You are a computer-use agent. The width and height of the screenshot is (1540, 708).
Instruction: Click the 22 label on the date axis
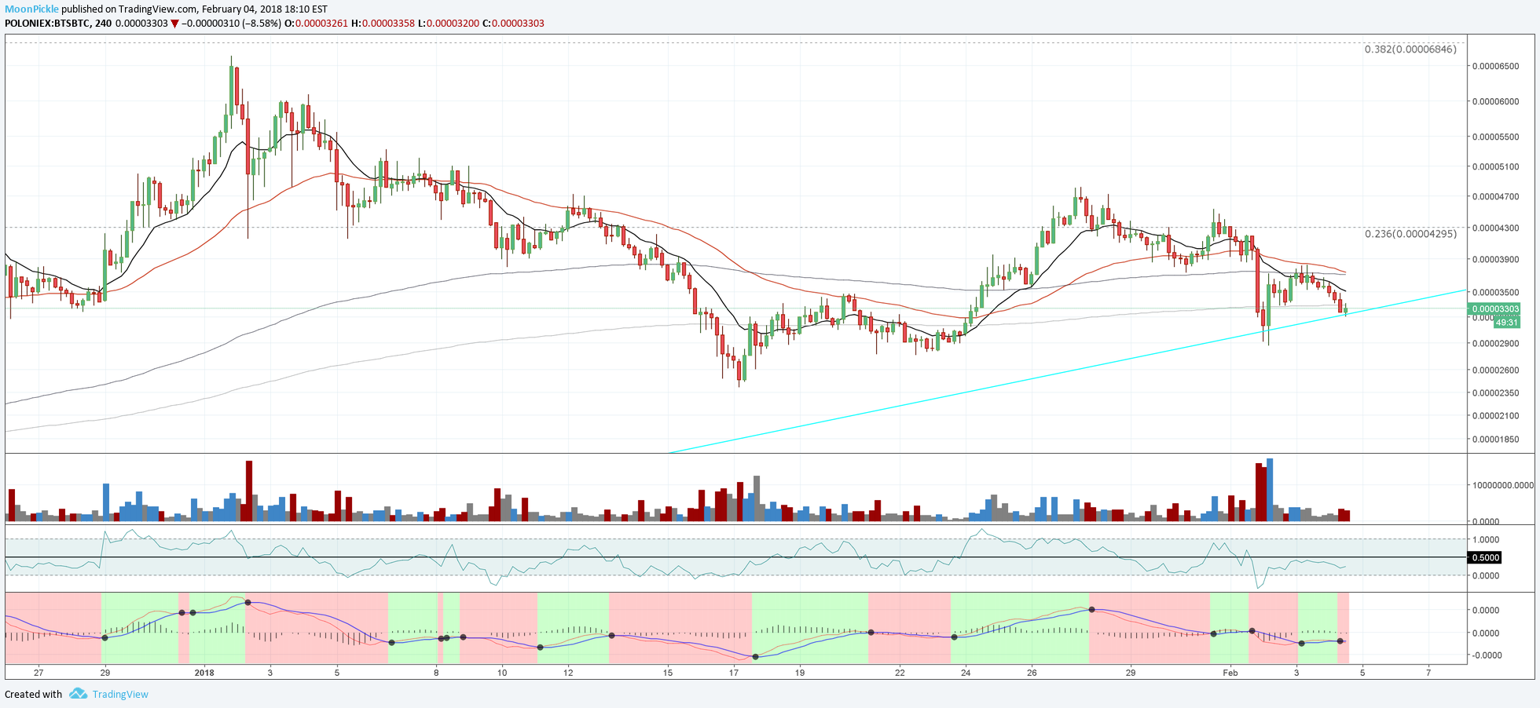[x=900, y=673]
